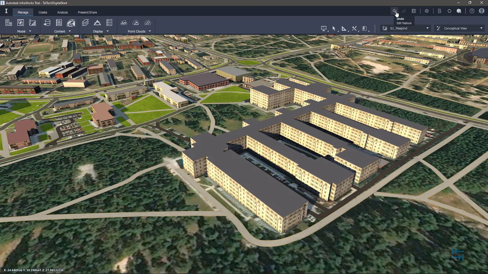Click the Point Cloud Themes middle icon
Viewport: 488px width, 274px height.
click(136, 23)
